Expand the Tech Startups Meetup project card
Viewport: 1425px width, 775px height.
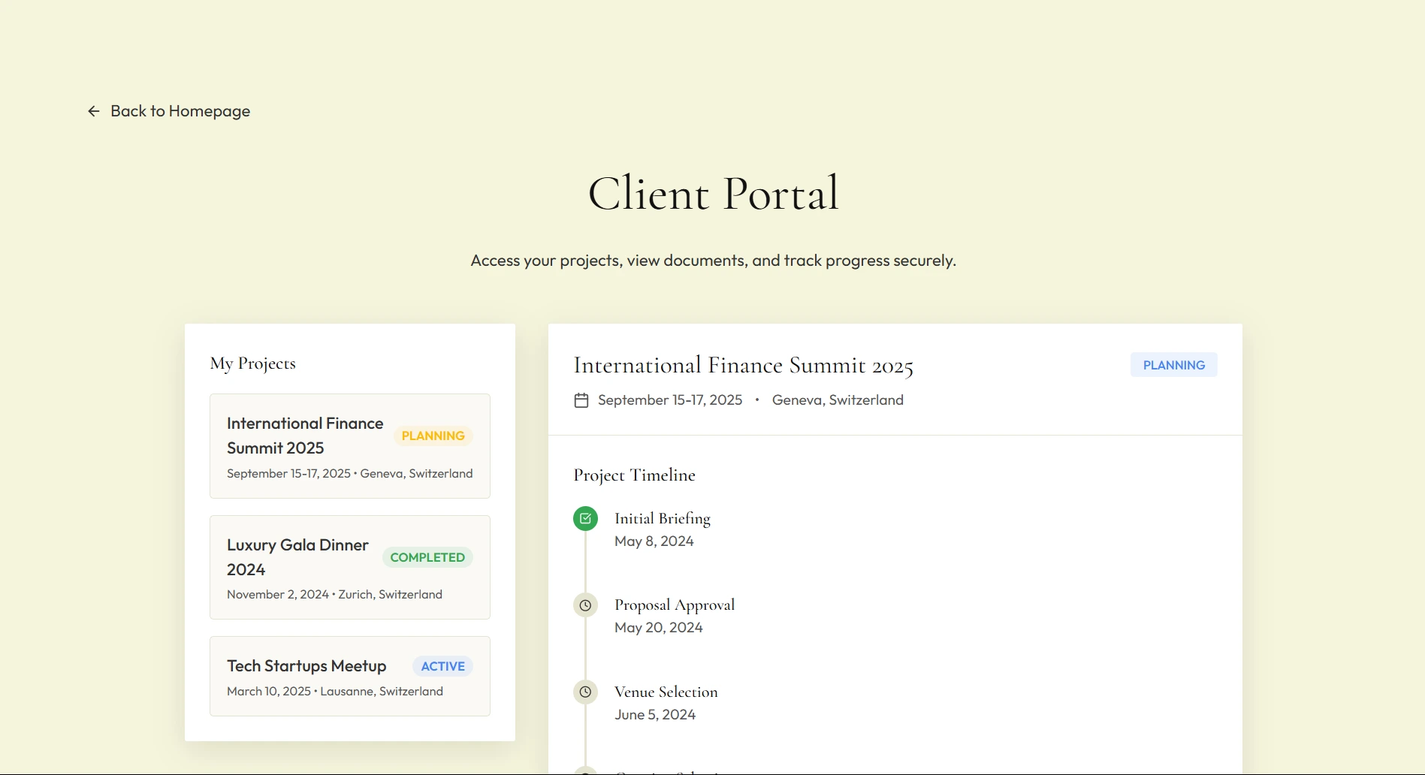pos(349,676)
